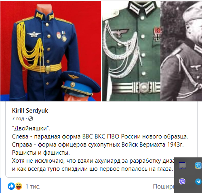
Task: Open the green Wehrmacht uniform photo
Action: (131, 51)
